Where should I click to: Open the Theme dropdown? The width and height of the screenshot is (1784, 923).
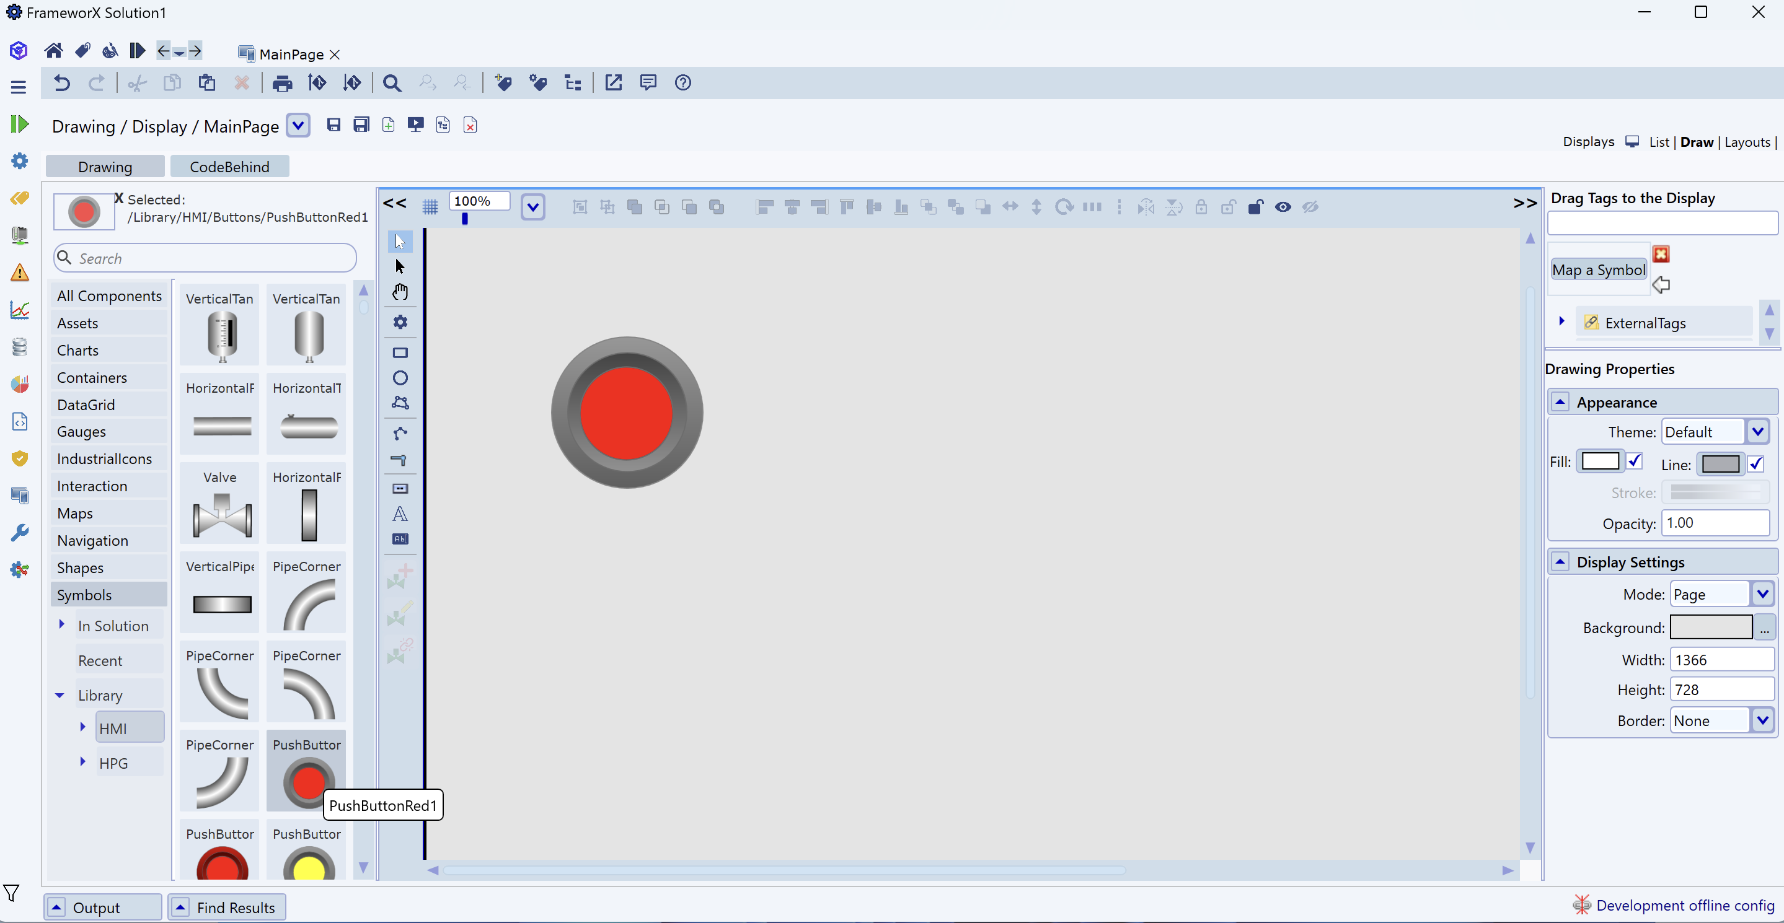click(1757, 432)
